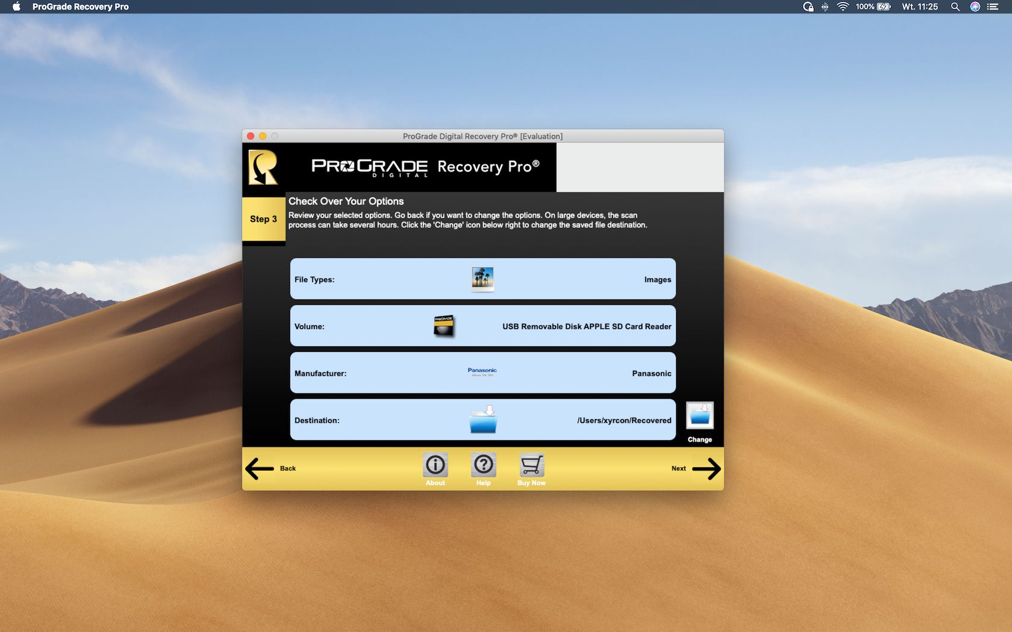Screen dimensions: 1012x632
Task: Close the Recovery Pro window
Action: coord(251,136)
